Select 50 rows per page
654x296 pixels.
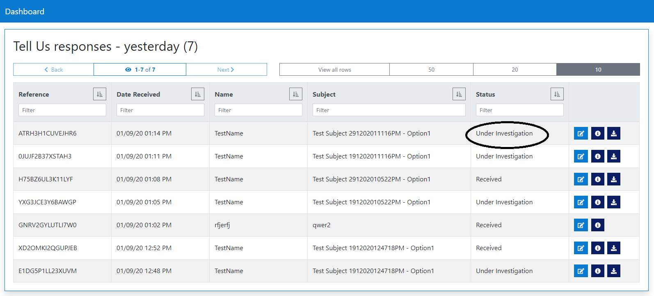tap(431, 70)
